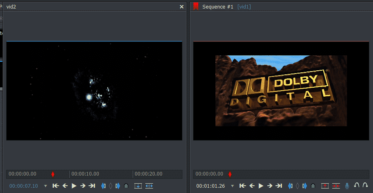This screenshot has width=373, height=193.
Task: Add a cue marker to vid2
Action: click(126, 186)
